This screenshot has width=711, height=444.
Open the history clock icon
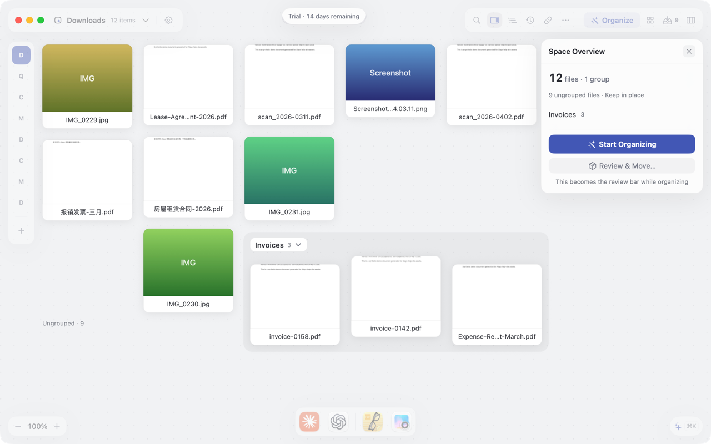click(x=530, y=21)
